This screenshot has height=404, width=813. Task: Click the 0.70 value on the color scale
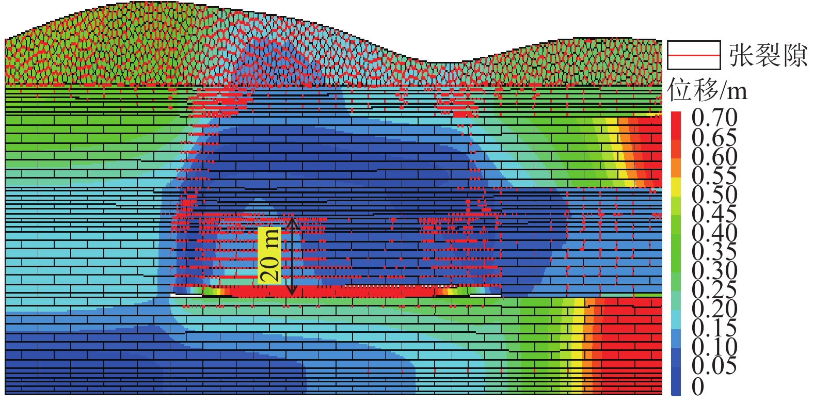click(714, 118)
